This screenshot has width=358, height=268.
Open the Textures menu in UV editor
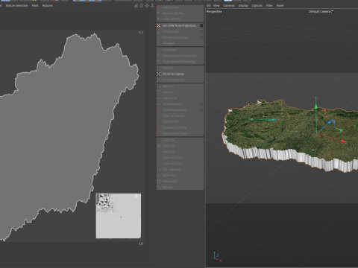click(x=47, y=5)
